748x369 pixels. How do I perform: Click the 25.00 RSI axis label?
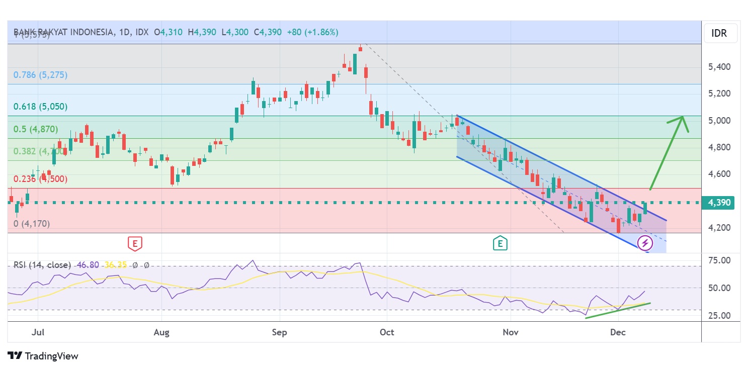720,316
